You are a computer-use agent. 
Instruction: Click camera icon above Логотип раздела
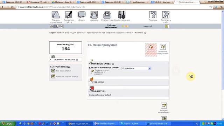point(53,57)
